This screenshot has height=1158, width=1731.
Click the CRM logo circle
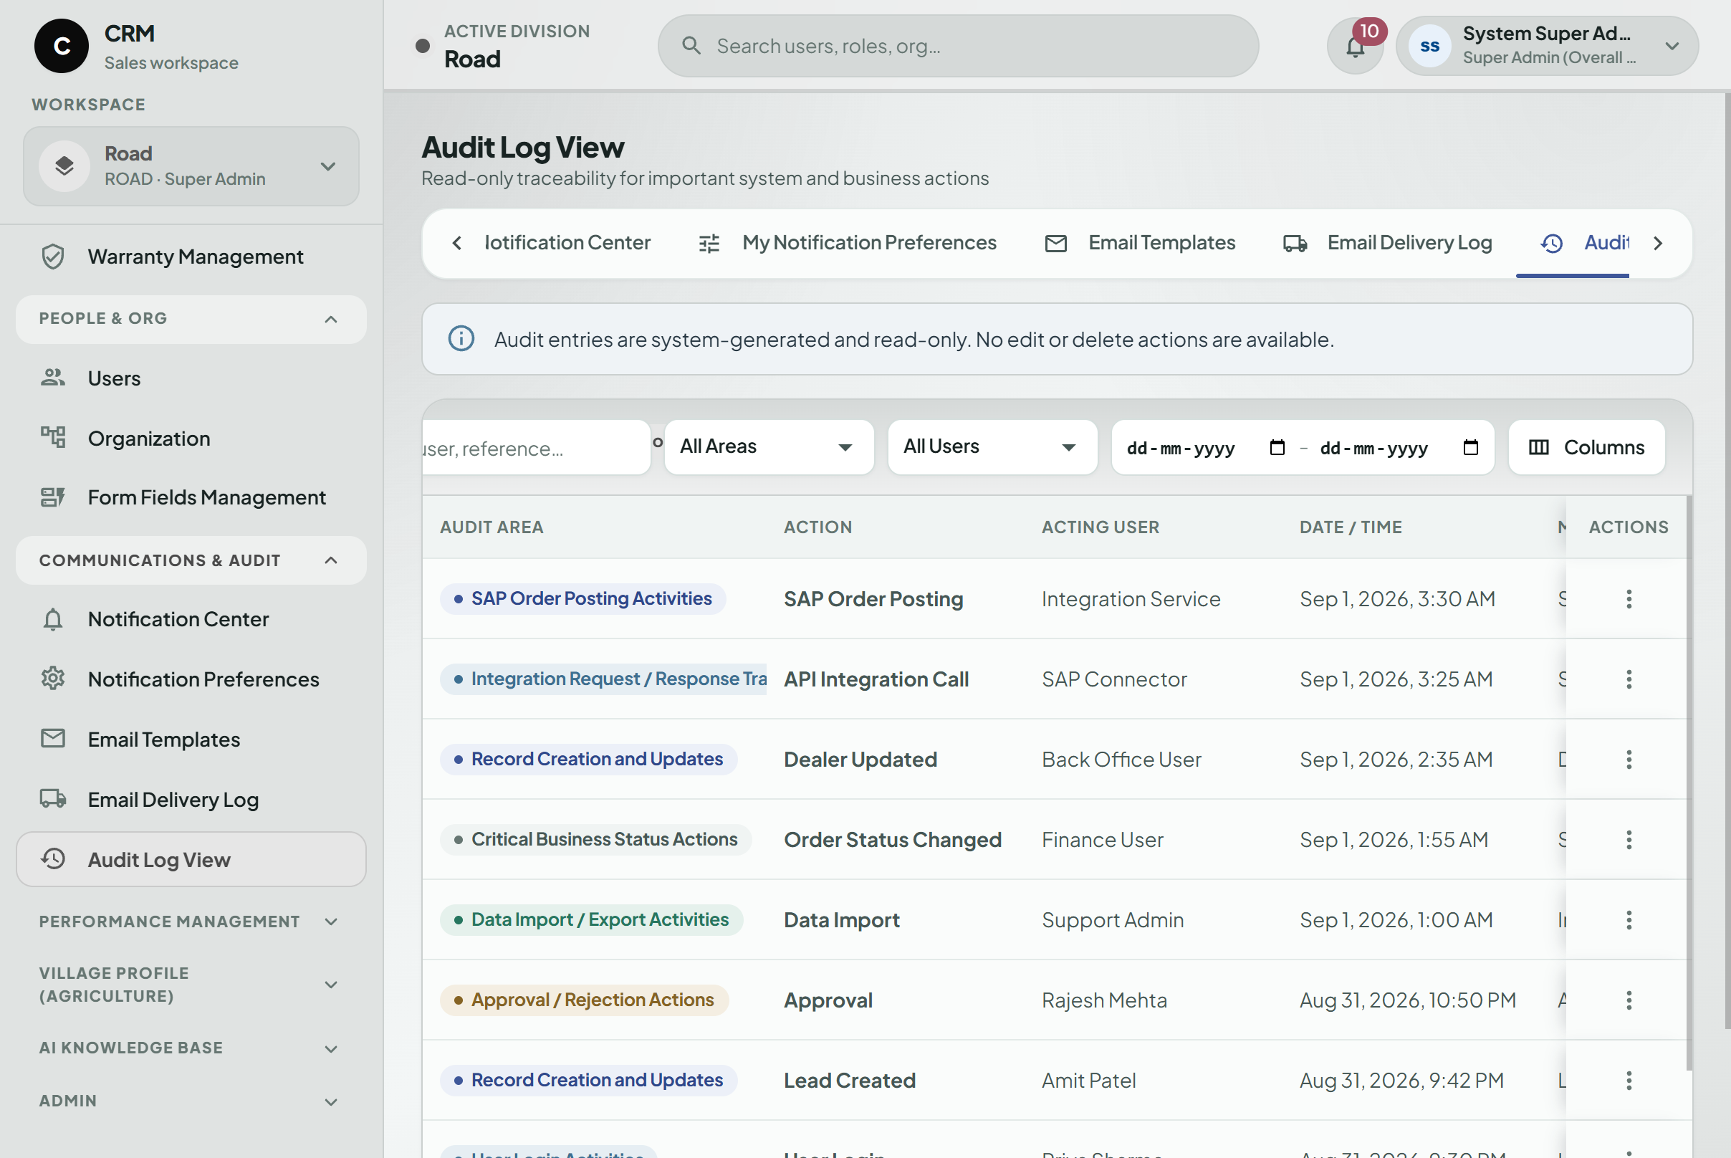pos(62,46)
